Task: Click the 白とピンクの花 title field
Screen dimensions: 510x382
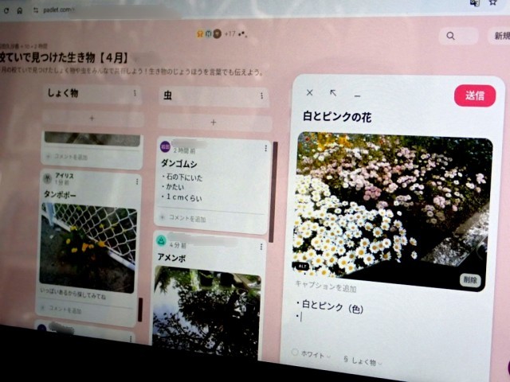Action: pyautogui.click(x=338, y=117)
